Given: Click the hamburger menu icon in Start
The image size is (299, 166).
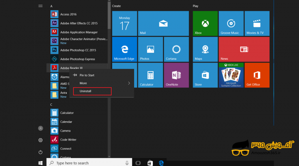Looking at the screenshot, I should click(x=40, y=6).
